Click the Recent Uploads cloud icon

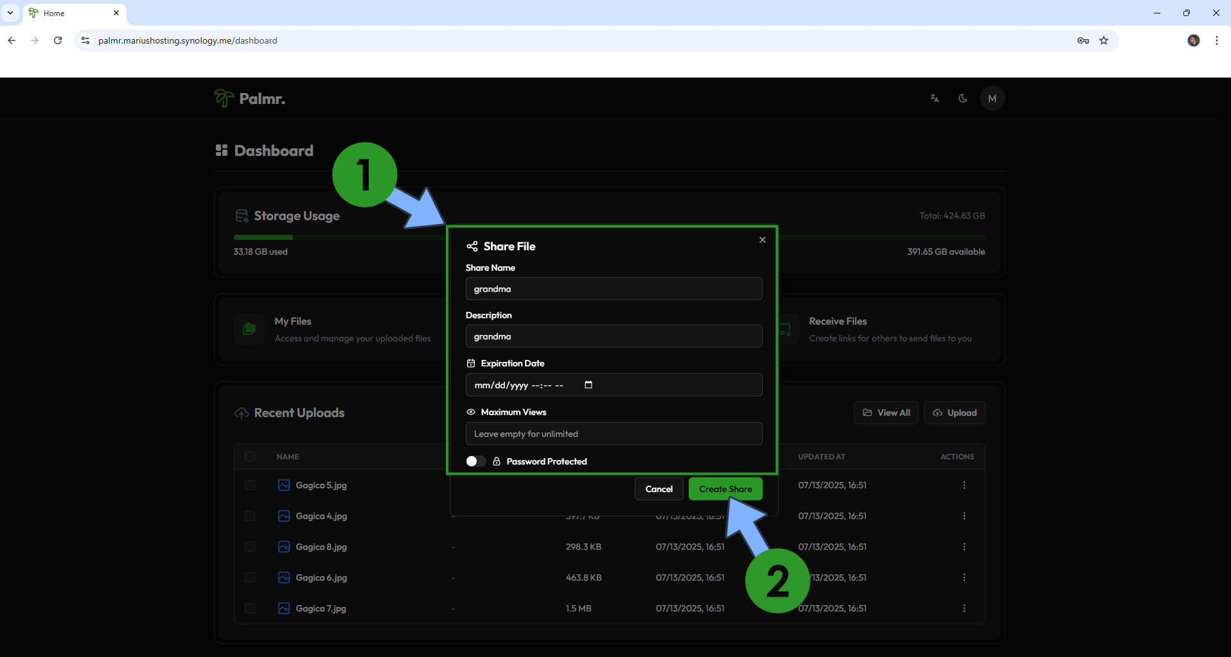(x=242, y=413)
